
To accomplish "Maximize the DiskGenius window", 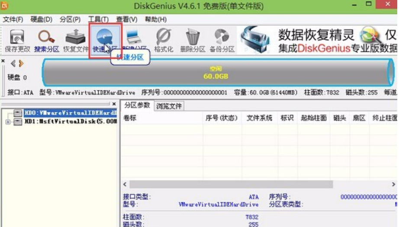I will (x=368, y=4).
